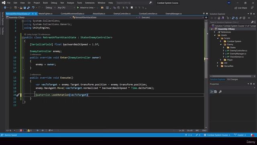
Task: Open the Execute() member navigation dropdown
Action: (171, 17)
